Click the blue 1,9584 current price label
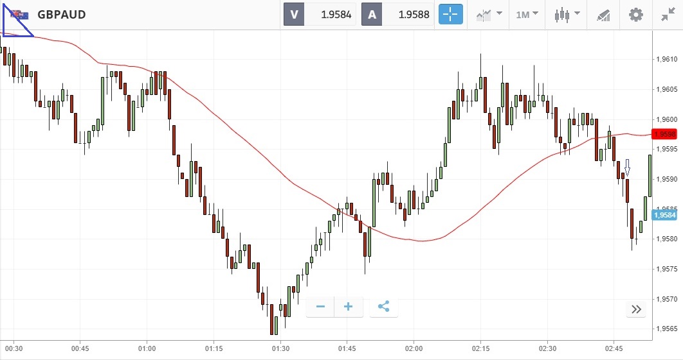This screenshot has height=360, width=683. [664, 215]
